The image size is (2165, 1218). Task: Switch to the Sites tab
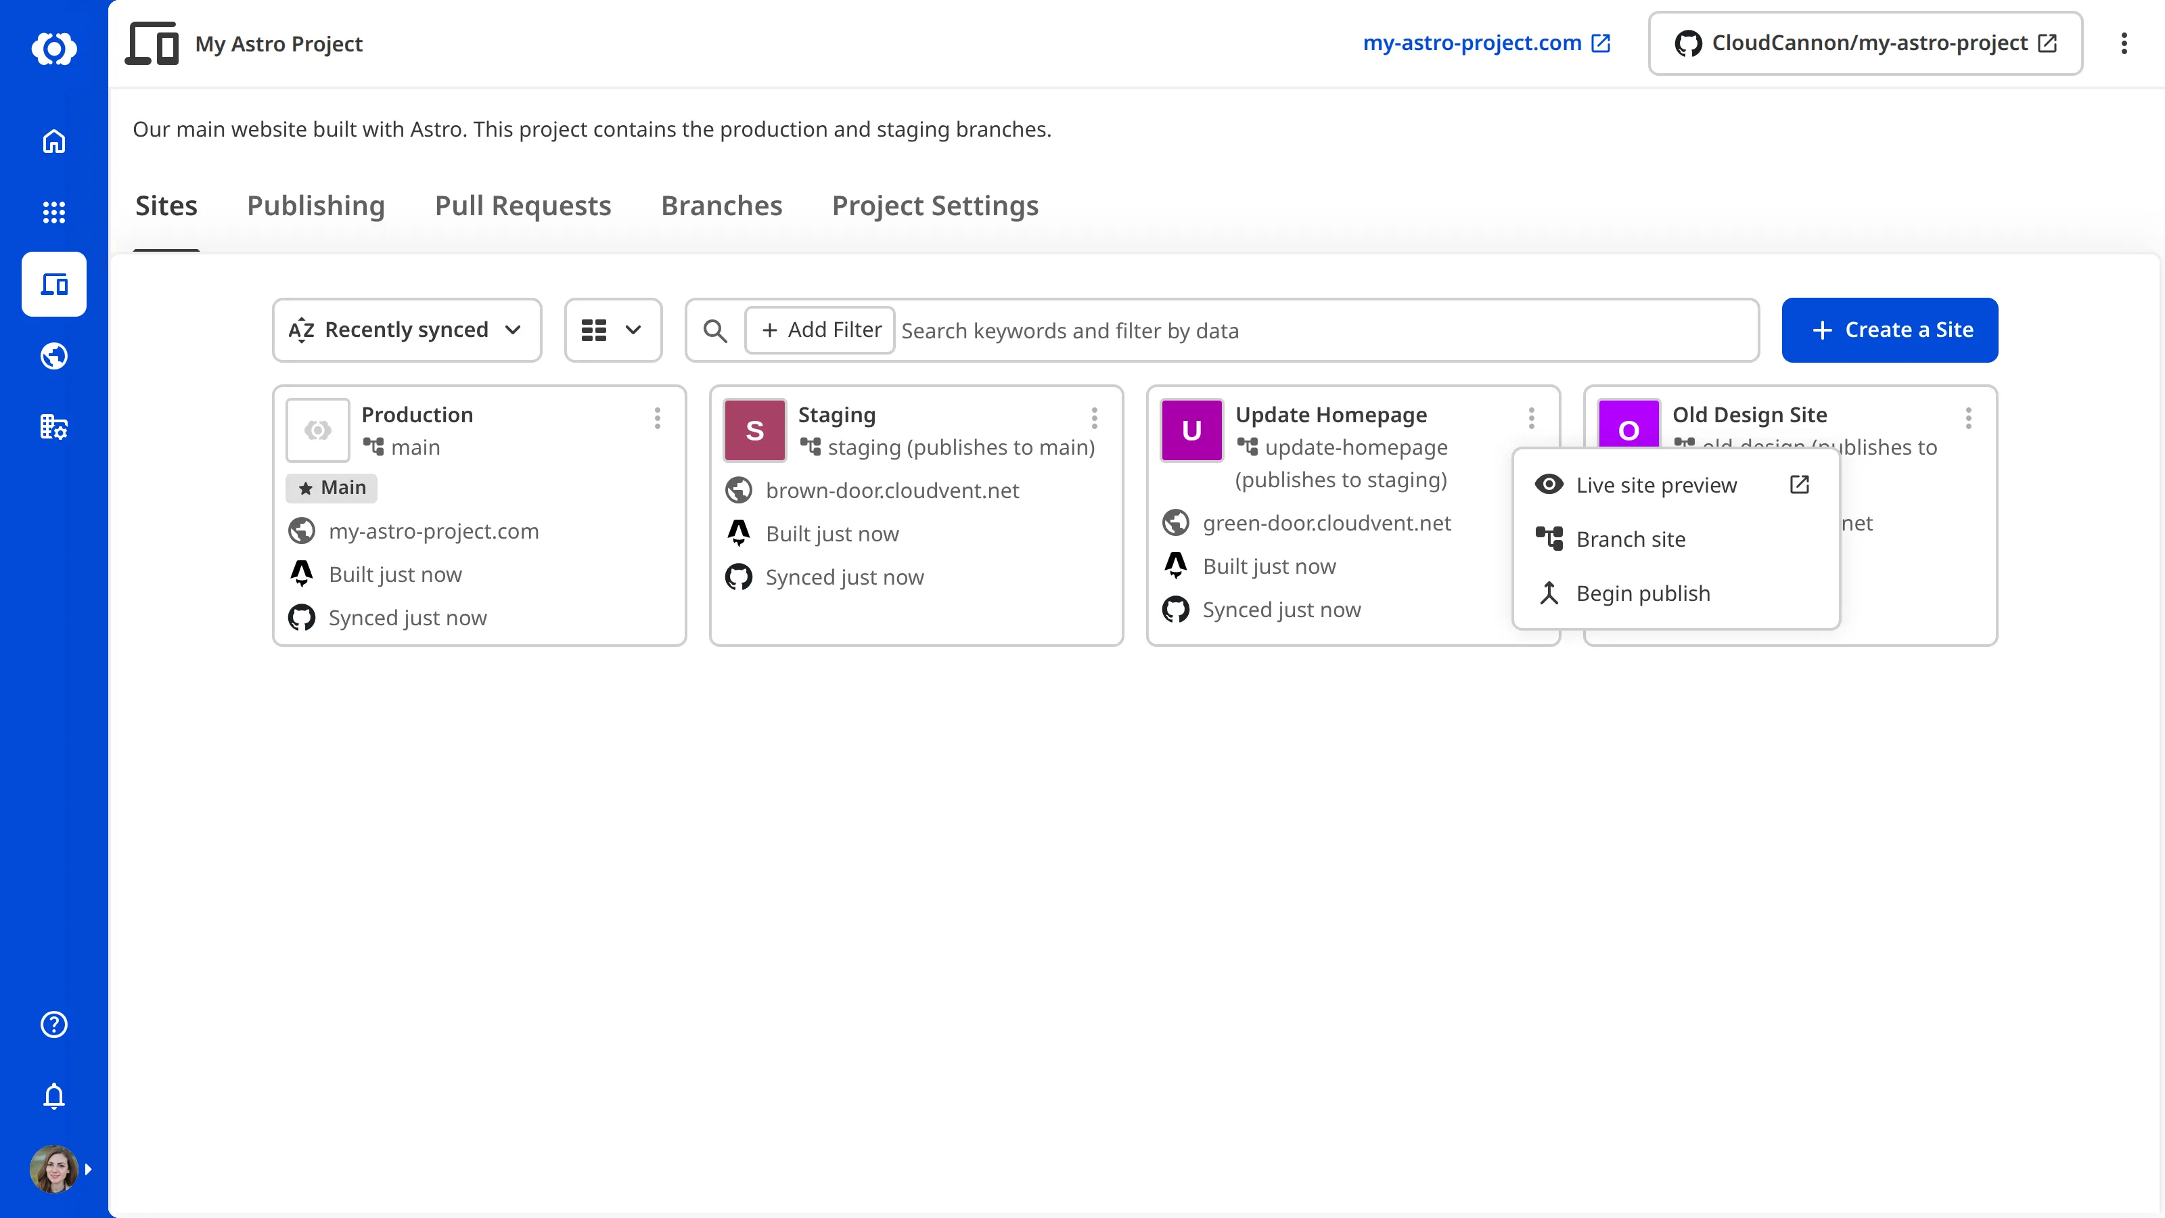click(x=166, y=206)
